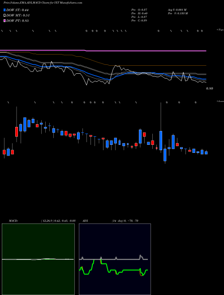The image size is (224, 295).
Task: Click inside the dark blue ADX chart panel
Action: 115,259
